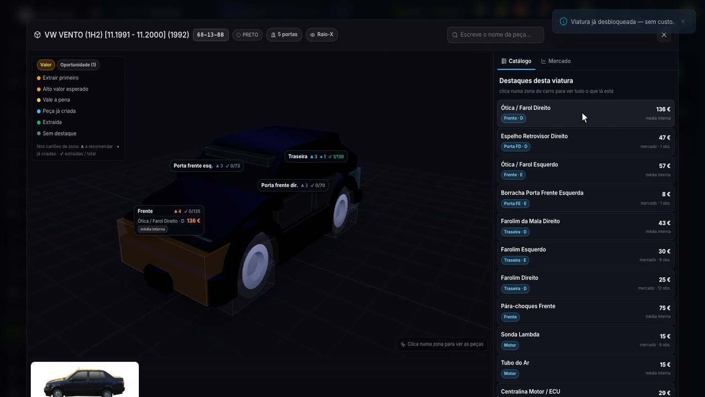Open the Traseira zone label on car
This screenshot has width=705, height=397.
316,157
